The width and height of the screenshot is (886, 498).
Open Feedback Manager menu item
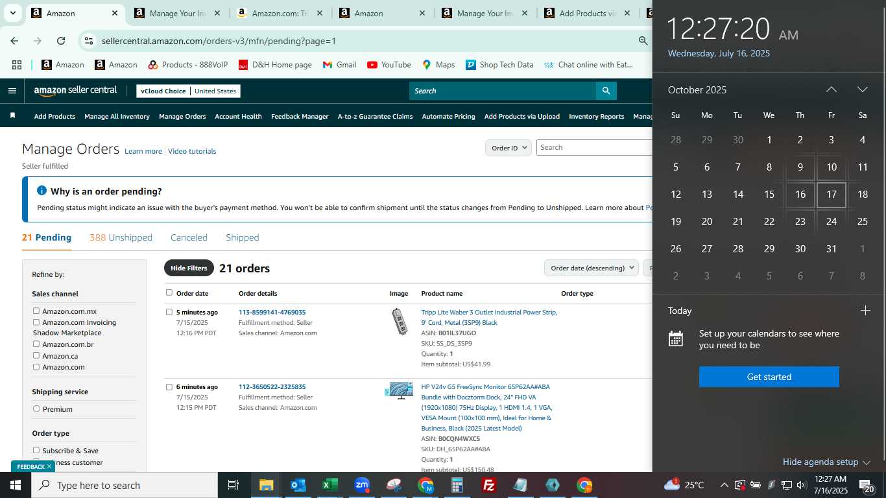tap(300, 116)
